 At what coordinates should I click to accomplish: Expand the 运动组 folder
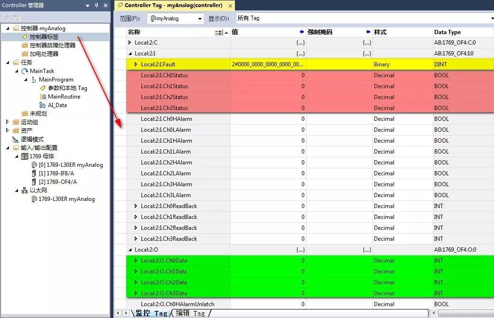[x=7, y=122]
